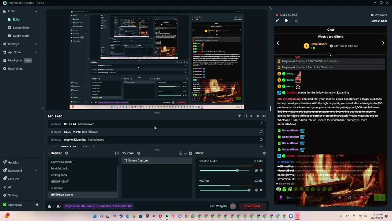Show next Weekly top Gifters slide
The height and width of the screenshot is (221, 392).
point(383,43)
